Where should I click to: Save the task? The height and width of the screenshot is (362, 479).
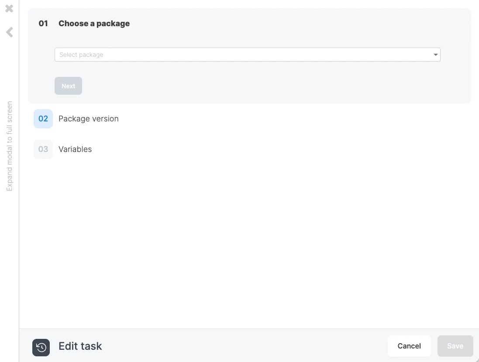pos(455,346)
